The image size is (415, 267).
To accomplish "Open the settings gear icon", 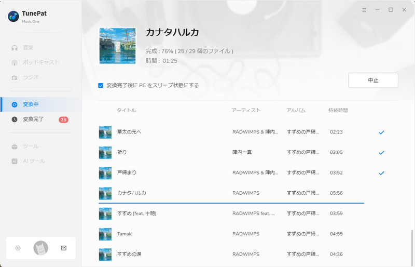I will 18,248.
